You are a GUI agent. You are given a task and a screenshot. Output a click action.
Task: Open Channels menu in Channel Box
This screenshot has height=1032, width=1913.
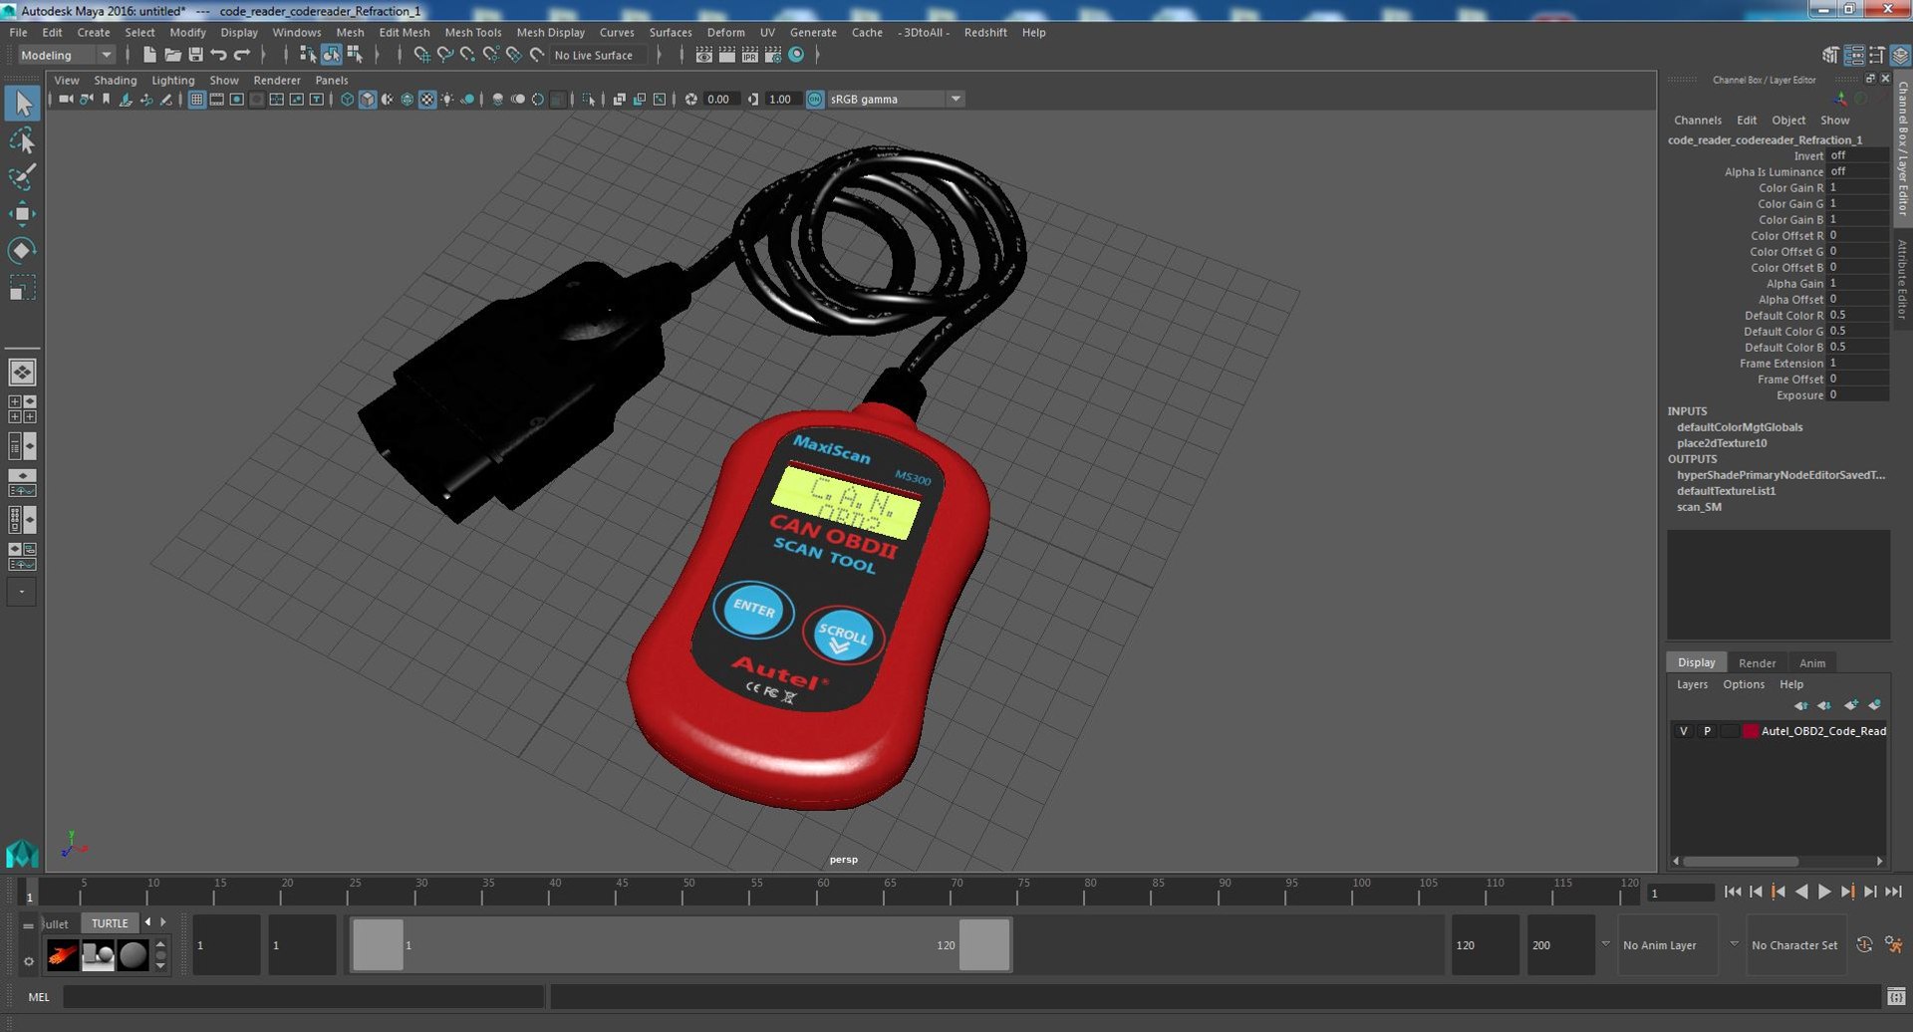pyautogui.click(x=1697, y=120)
